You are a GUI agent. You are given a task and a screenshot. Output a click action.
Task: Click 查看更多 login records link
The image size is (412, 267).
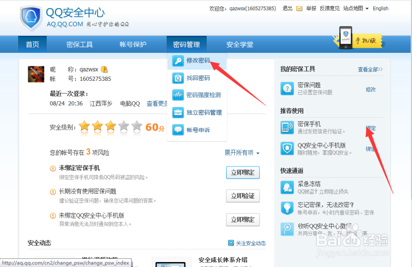[157, 103]
